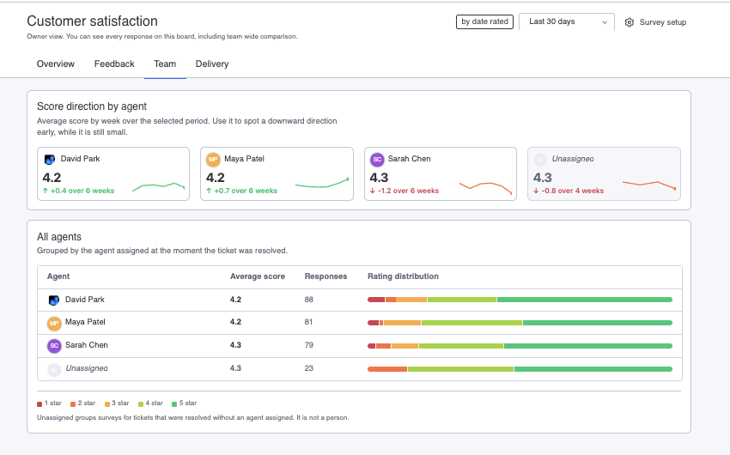Screen dimensions: 730x455
Task: Click the Score direction by agent heading
Action: tap(92, 106)
